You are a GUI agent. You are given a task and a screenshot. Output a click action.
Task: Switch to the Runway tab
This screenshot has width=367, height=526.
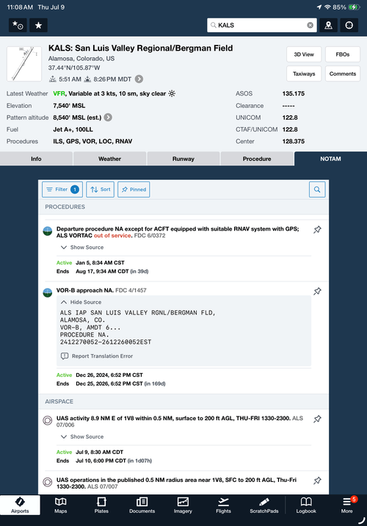coord(183,159)
